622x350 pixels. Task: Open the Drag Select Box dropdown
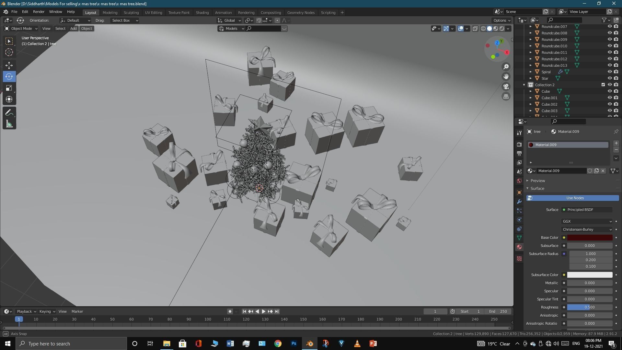(125, 20)
